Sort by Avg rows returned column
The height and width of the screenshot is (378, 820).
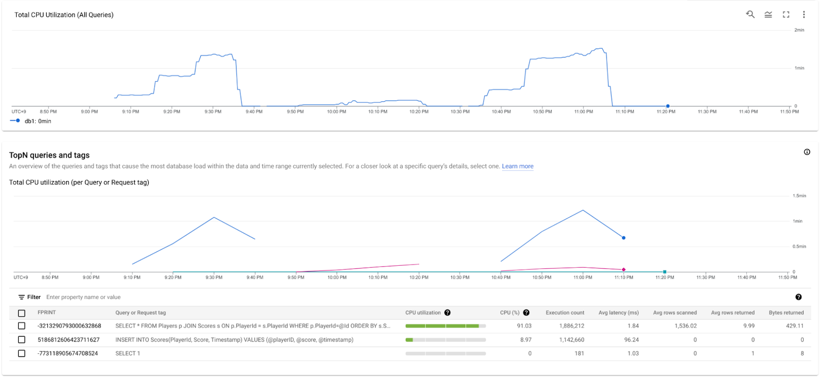[733, 313]
